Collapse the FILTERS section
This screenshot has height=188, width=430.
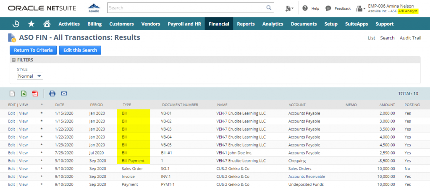click(14, 60)
